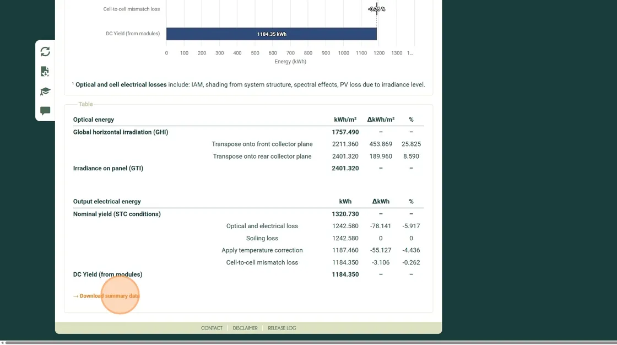
Task: Download the summary data
Action: click(x=110, y=296)
